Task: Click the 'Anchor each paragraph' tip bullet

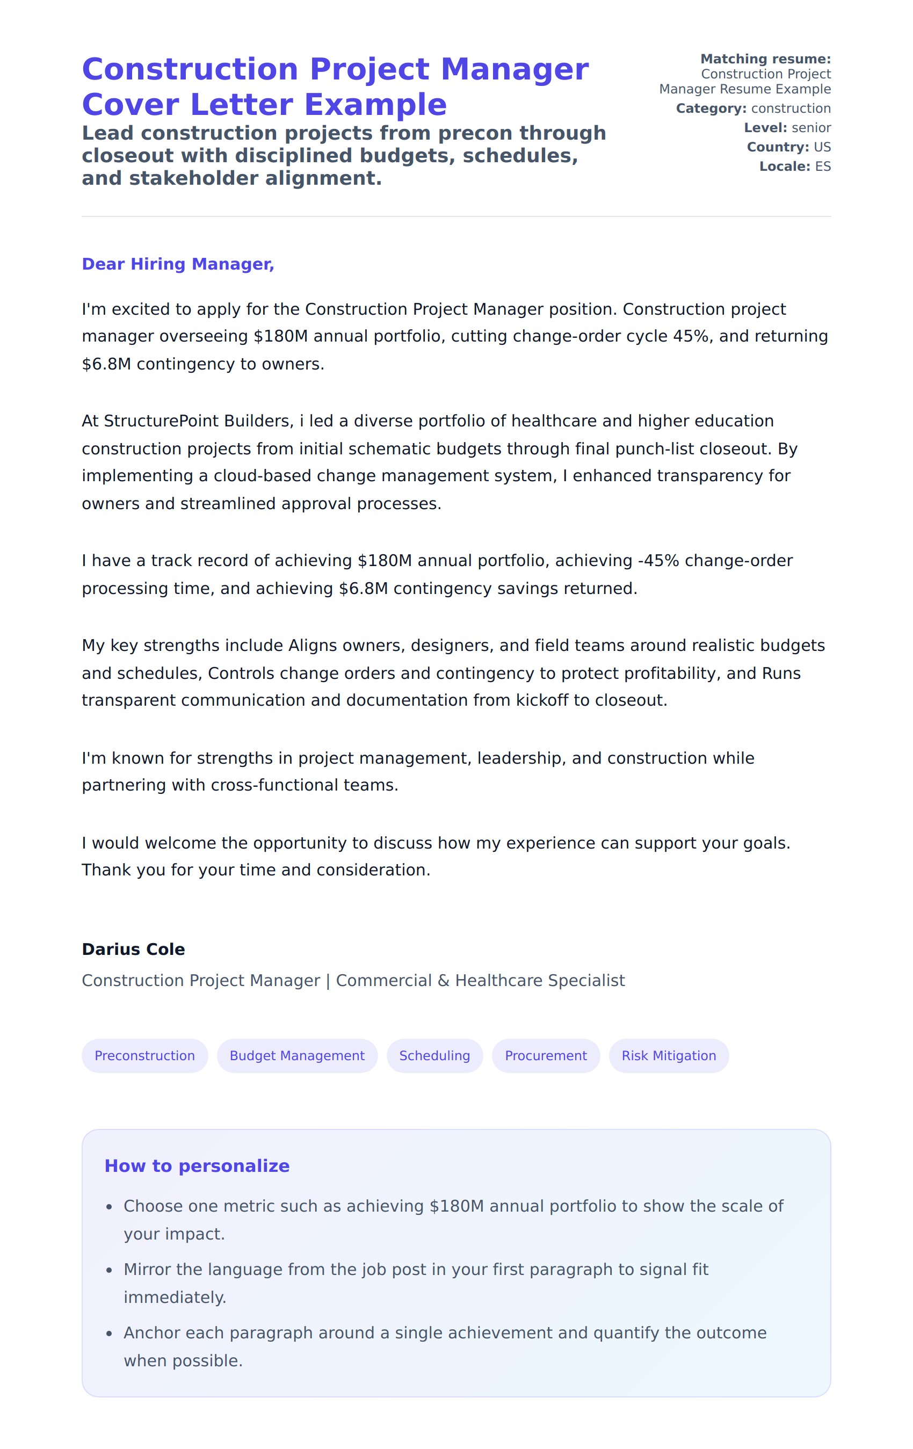Action: [x=444, y=1346]
